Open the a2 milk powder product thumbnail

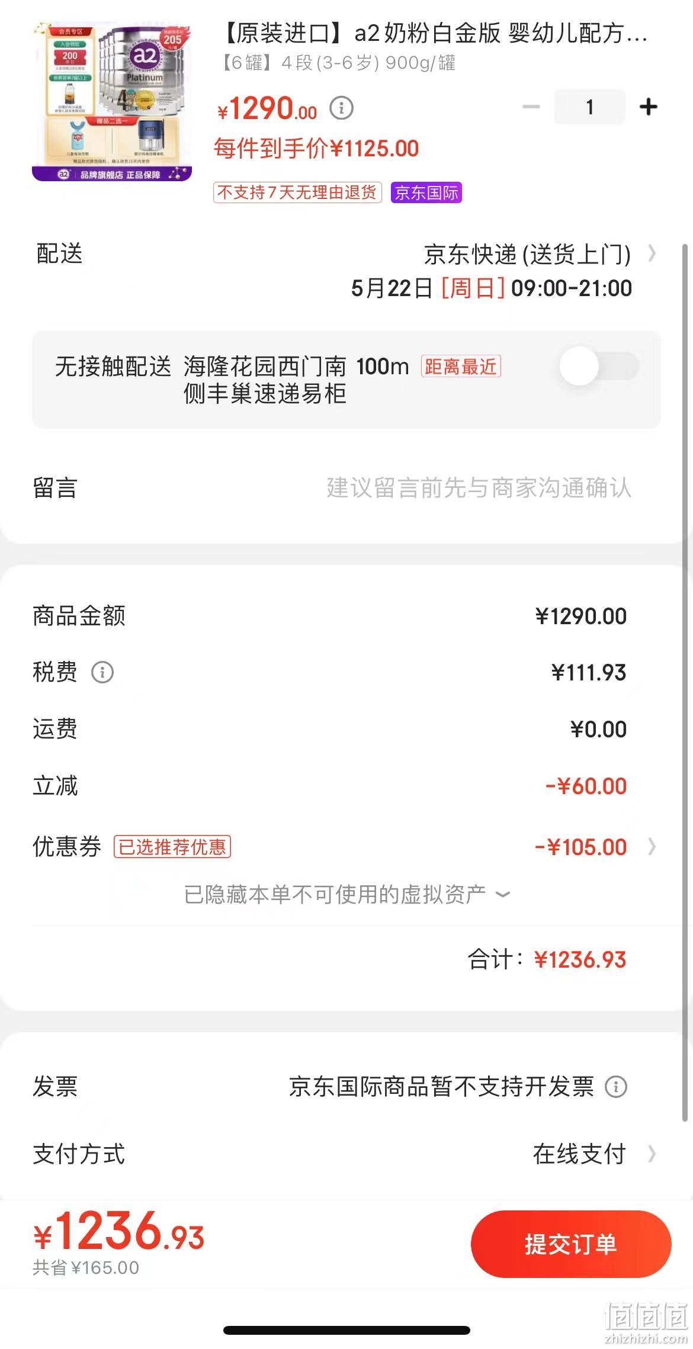click(112, 102)
